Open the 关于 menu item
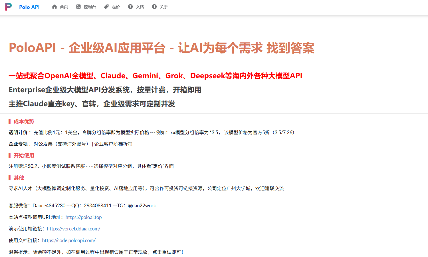Image resolution: width=428 pixels, height=257 pixels. (x=164, y=7)
